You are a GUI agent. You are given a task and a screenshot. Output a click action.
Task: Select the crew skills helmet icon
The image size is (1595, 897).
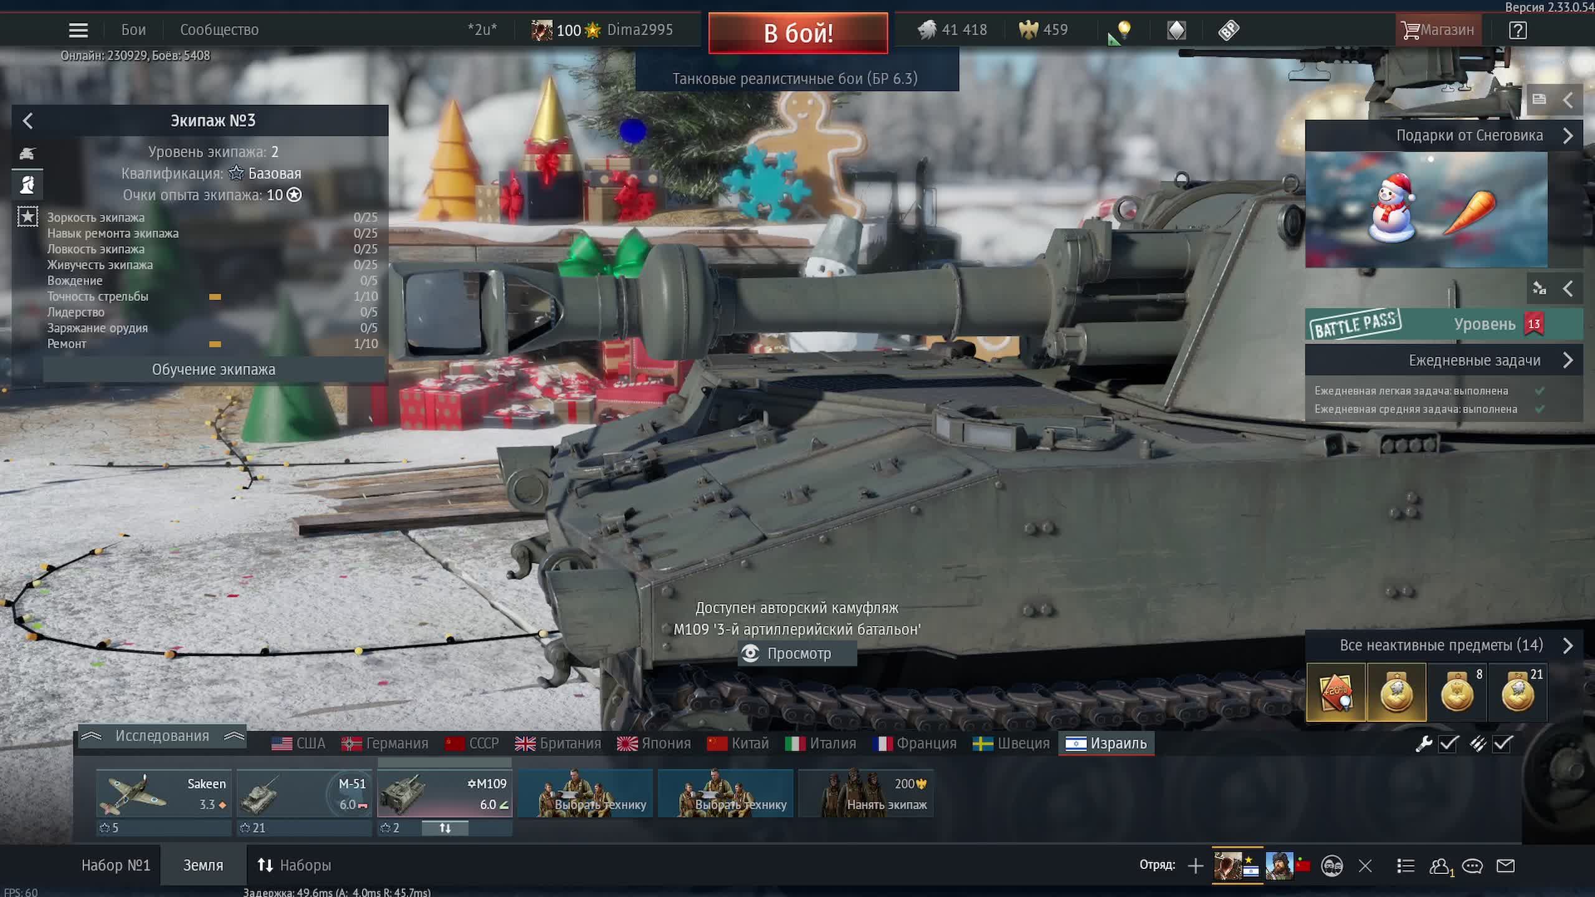coord(27,185)
